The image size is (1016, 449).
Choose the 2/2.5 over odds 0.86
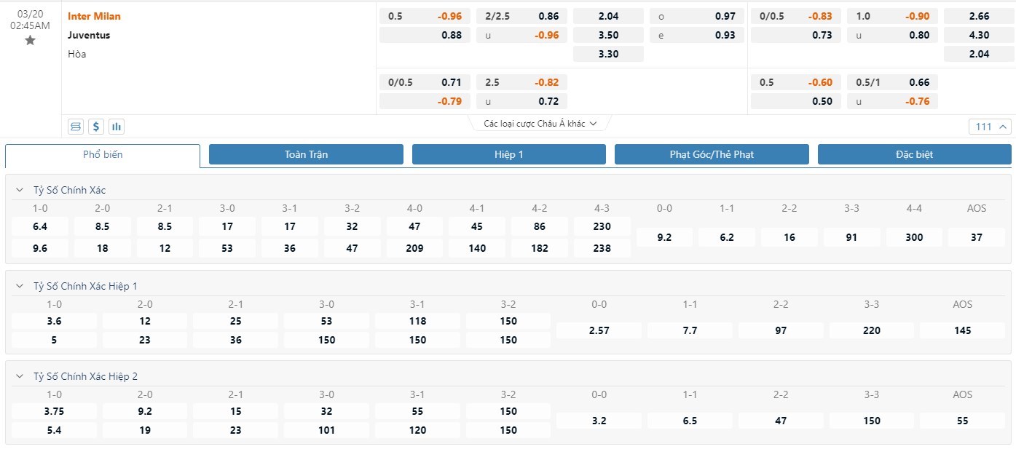[522, 16]
